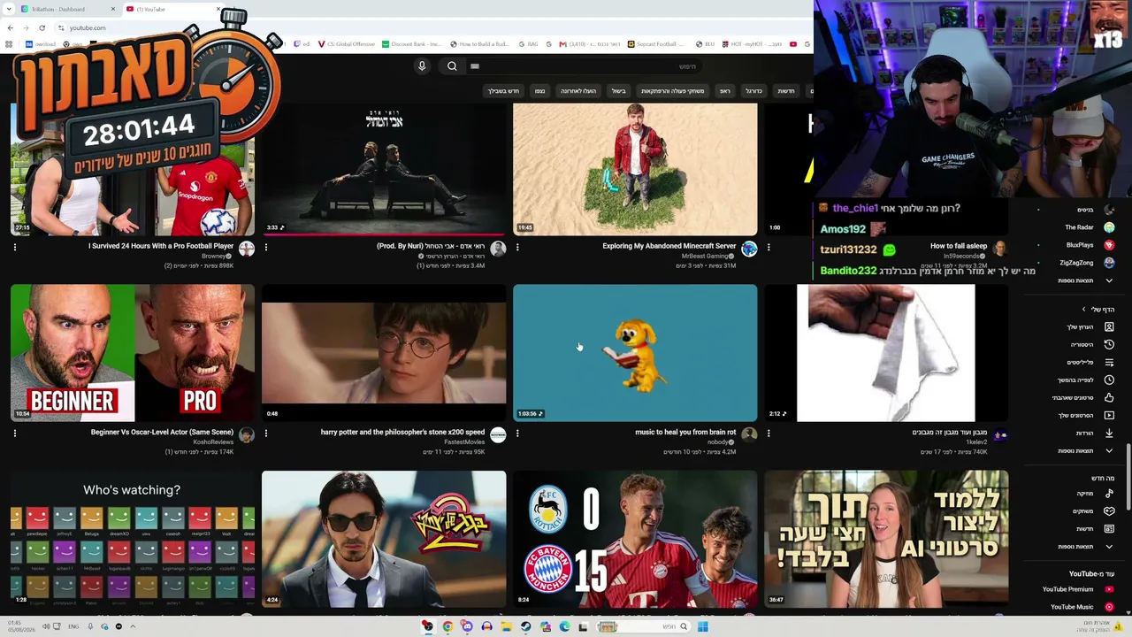1132x637 pixels.
Task: Open KoshoReviews channel avatar
Action: (247, 435)
